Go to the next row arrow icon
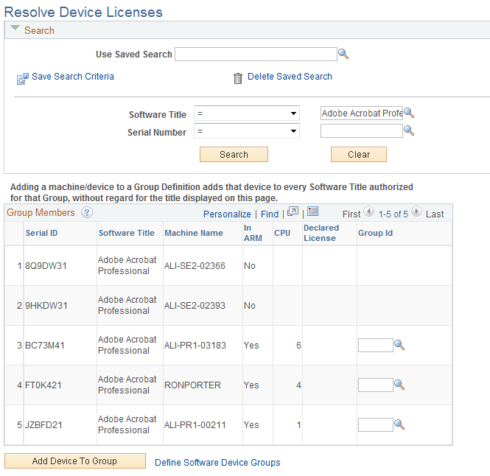This screenshot has height=476, width=490. pos(416,211)
